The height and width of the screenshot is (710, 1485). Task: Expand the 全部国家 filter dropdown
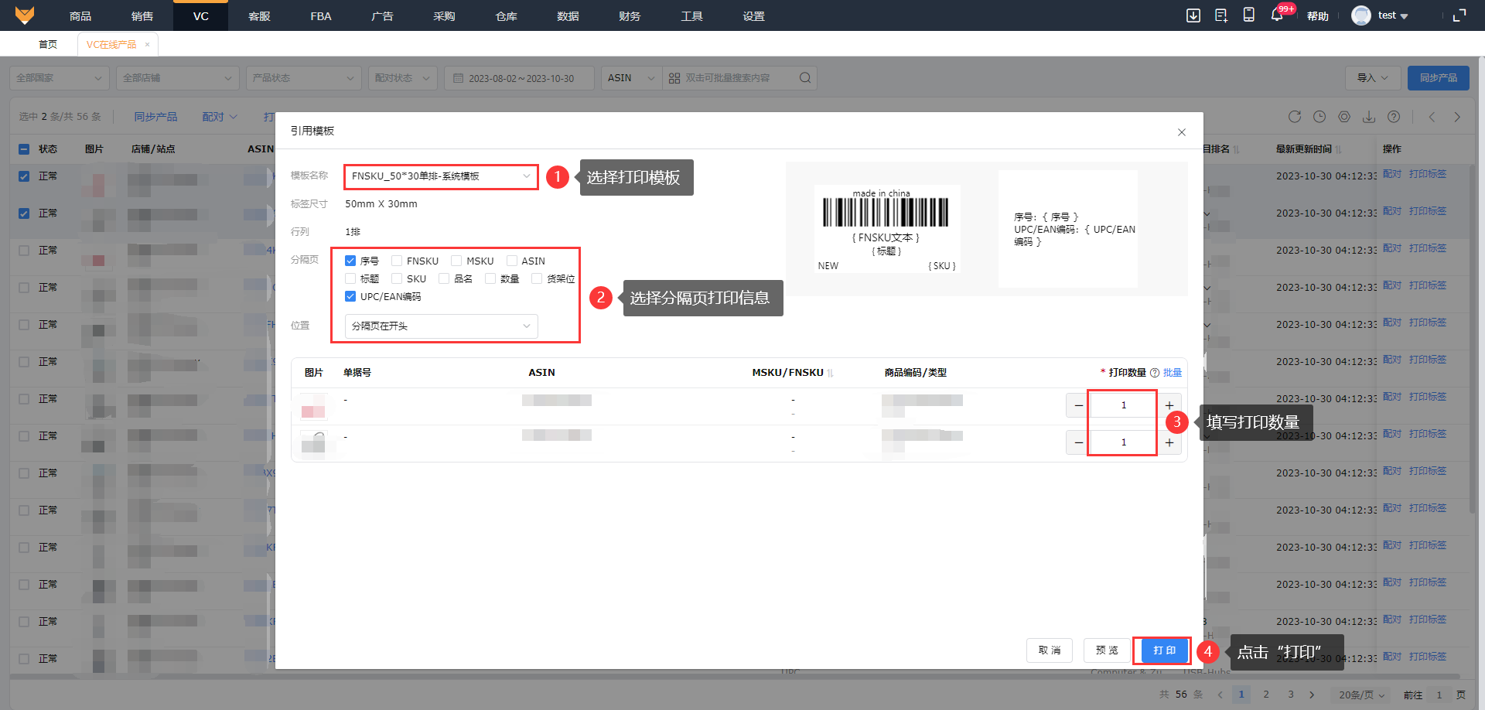click(59, 78)
